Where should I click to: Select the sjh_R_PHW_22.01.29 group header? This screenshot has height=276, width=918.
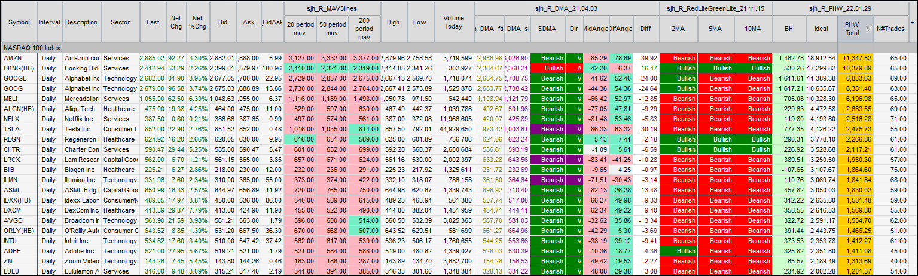(x=840, y=9)
